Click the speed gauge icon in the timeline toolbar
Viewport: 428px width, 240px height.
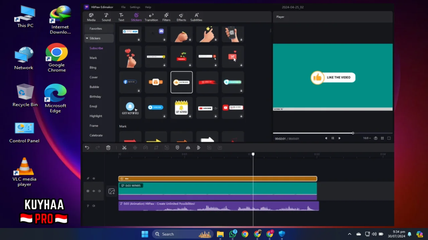point(145,148)
